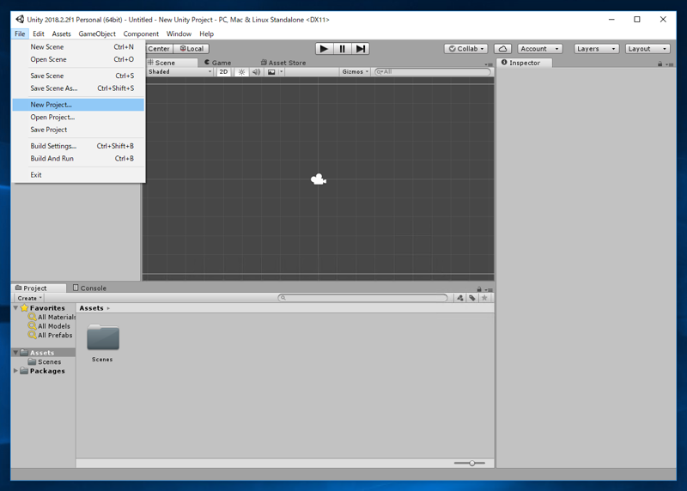This screenshot has height=491, width=687.
Task: Toggle 2D view mode
Action: tap(223, 72)
